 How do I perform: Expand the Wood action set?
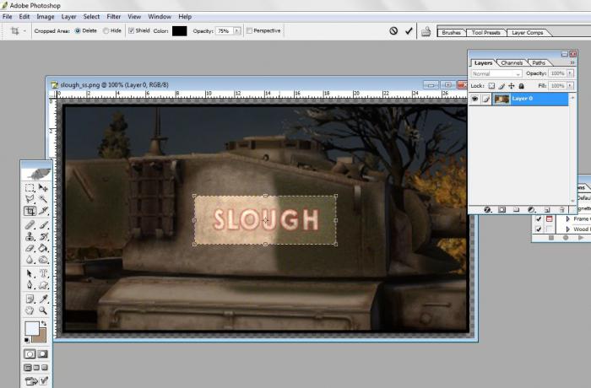(x=567, y=229)
